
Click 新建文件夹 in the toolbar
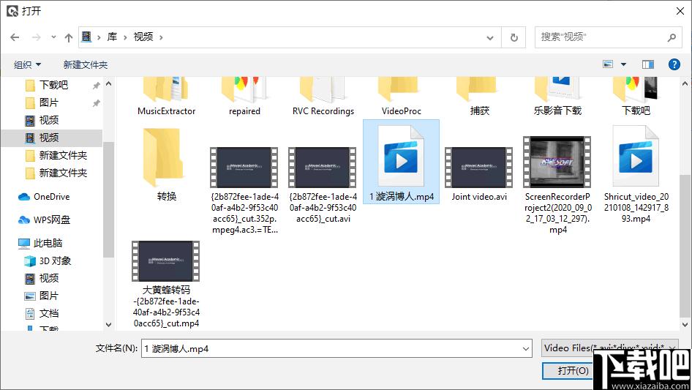pos(85,64)
